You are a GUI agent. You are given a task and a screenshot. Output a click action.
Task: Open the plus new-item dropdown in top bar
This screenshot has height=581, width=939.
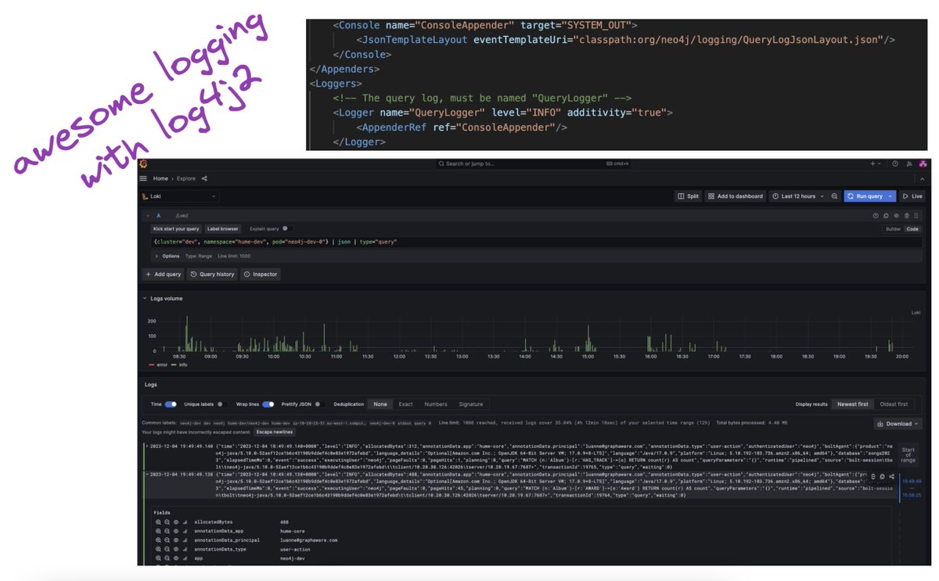point(877,164)
